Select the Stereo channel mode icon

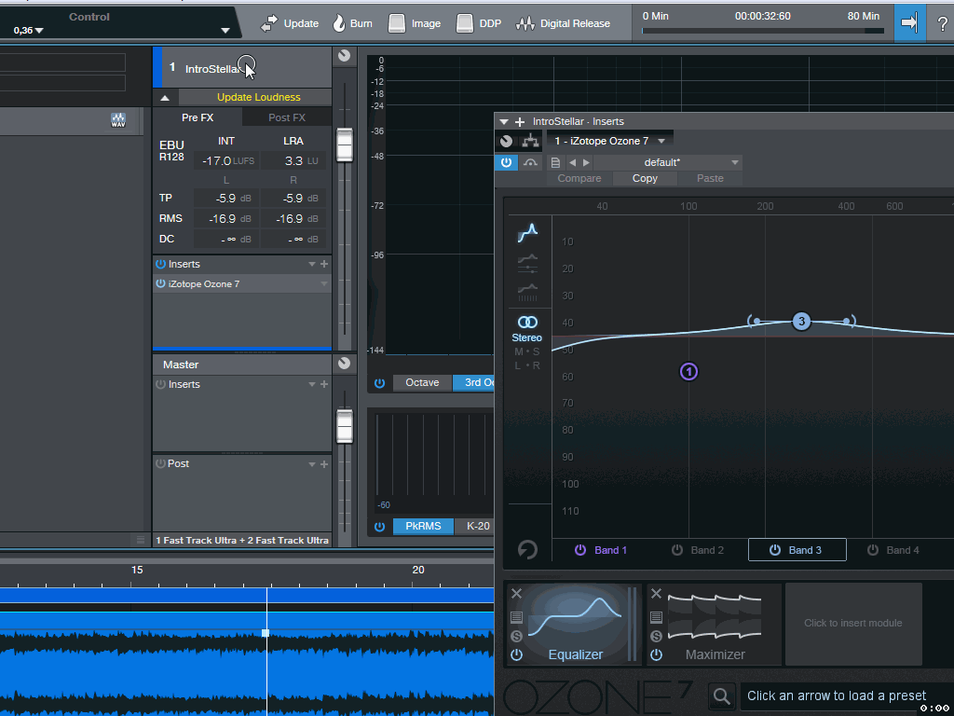pos(526,323)
